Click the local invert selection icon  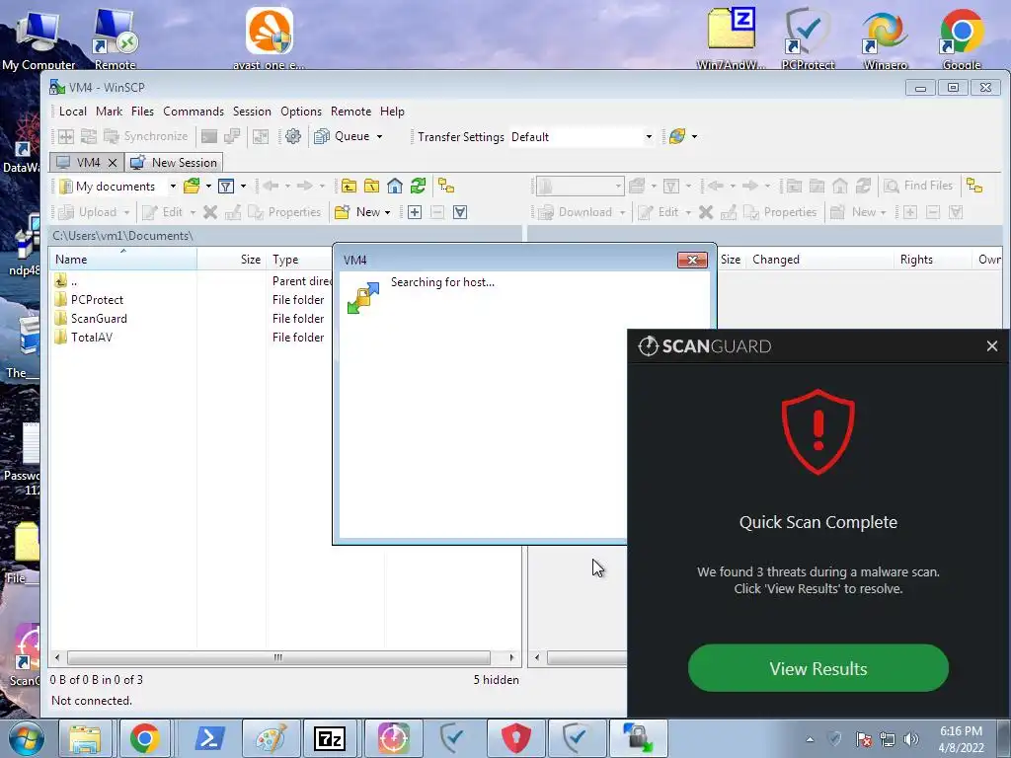pos(460,212)
